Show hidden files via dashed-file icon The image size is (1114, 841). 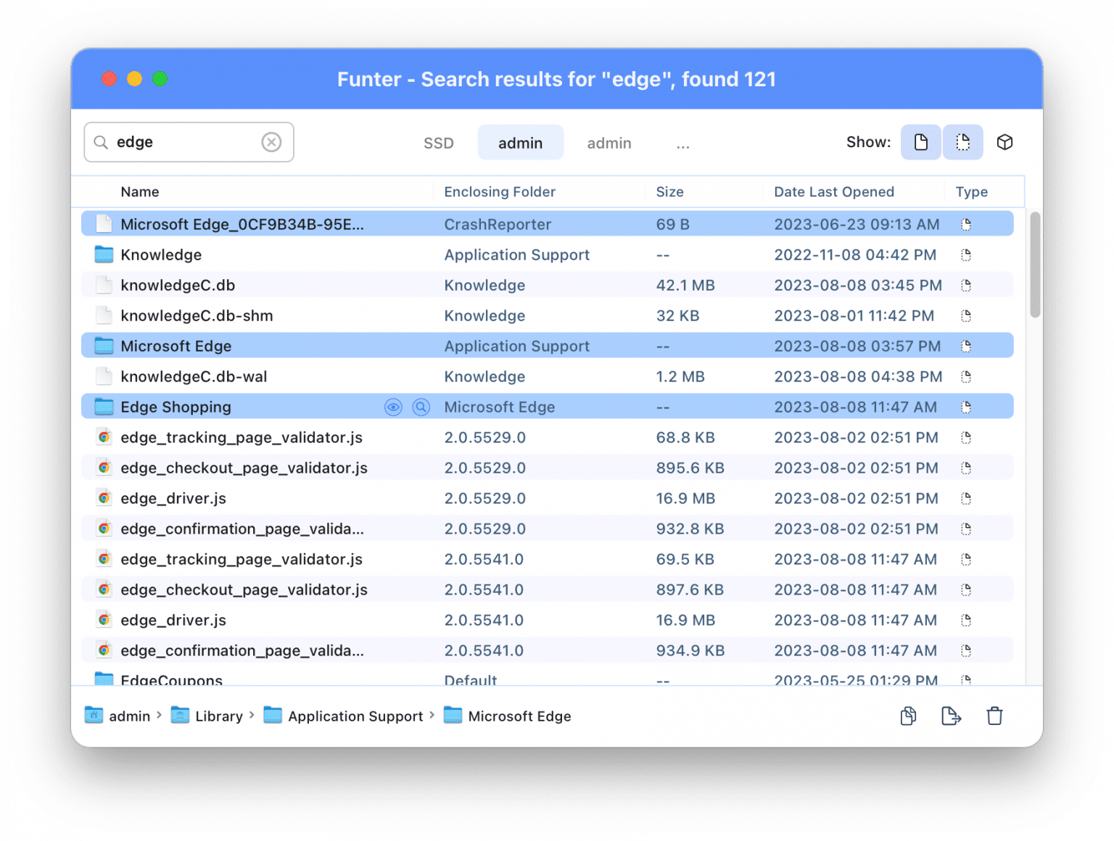pyautogui.click(x=962, y=142)
